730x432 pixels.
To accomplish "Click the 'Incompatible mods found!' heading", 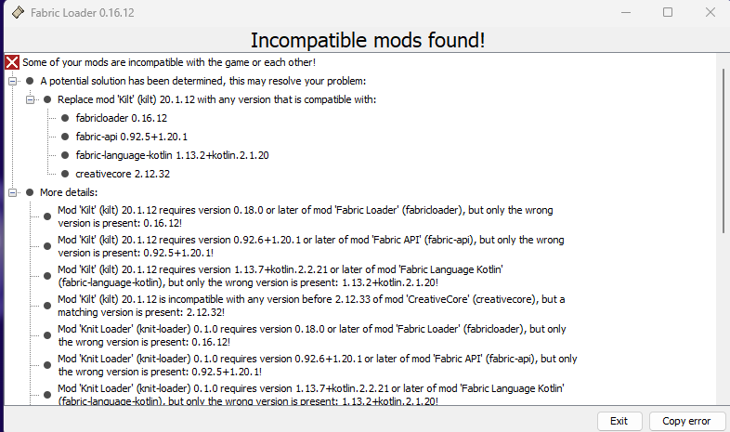I will 368,41.
